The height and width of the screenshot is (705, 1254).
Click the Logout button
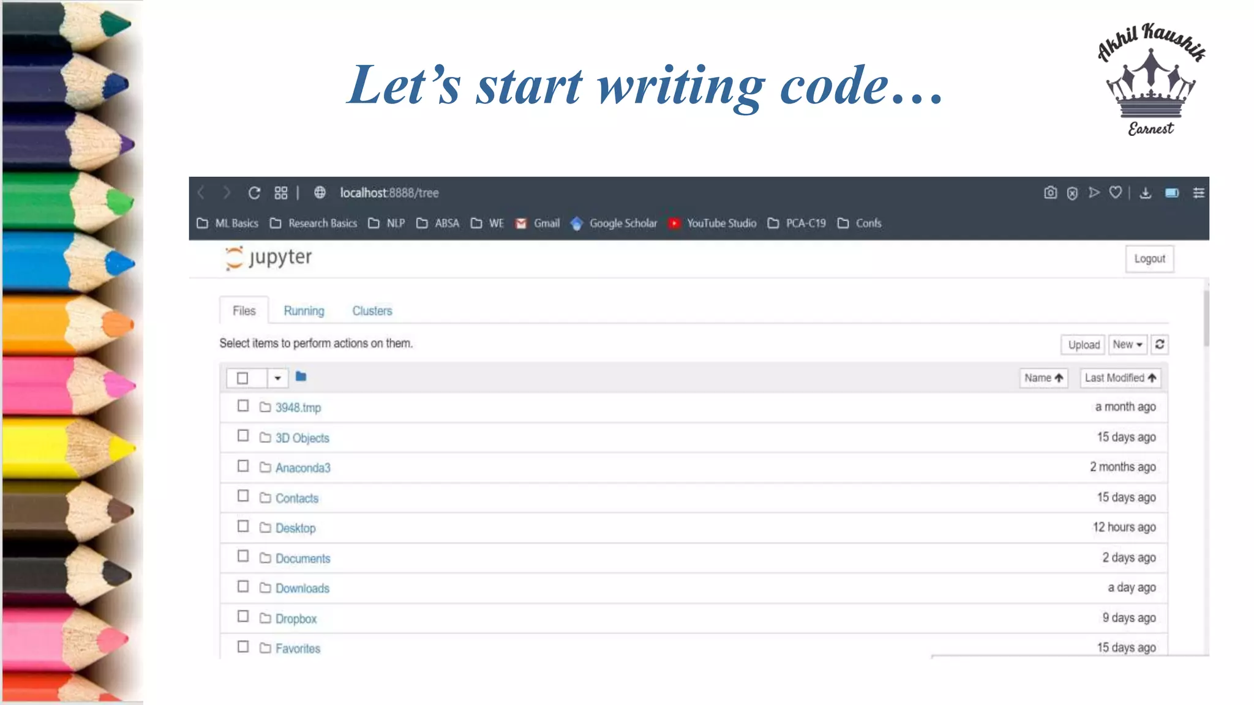tap(1149, 259)
